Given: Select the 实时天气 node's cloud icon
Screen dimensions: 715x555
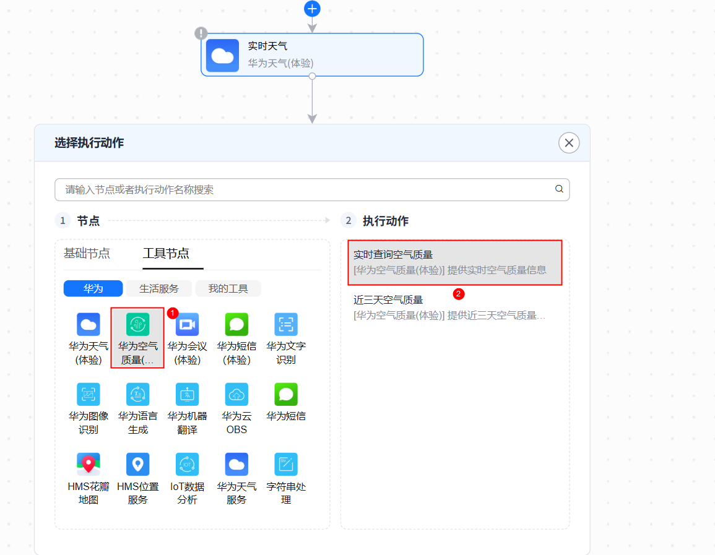Looking at the screenshot, I should click(222, 56).
